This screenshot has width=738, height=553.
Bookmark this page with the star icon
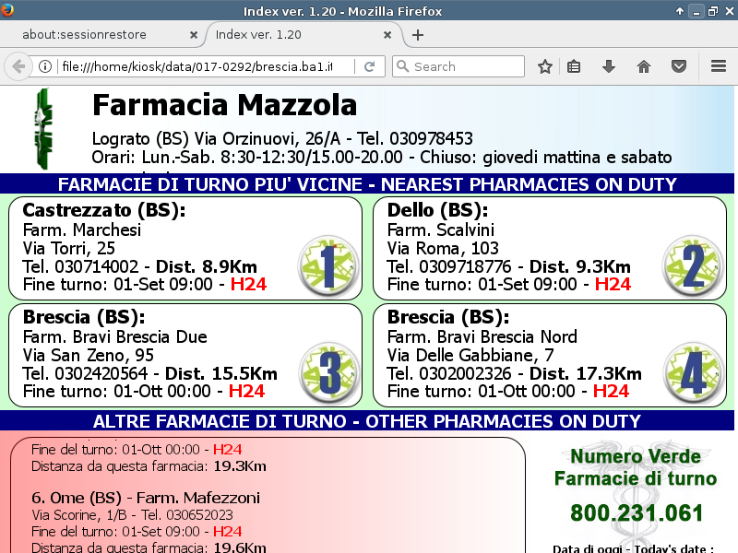pyautogui.click(x=545, y=66)
